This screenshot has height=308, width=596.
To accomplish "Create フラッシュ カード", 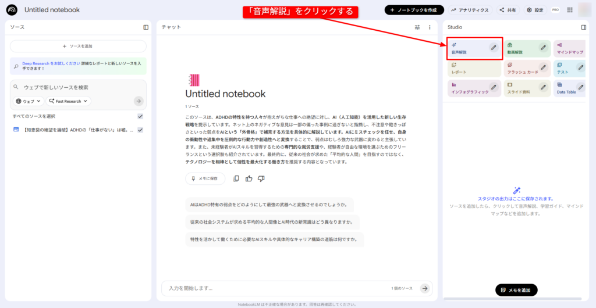I will (x=521, y=69).
